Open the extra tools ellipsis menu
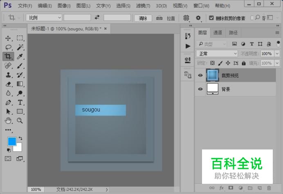This screenshot has height=194, width=283. [8, 130]
